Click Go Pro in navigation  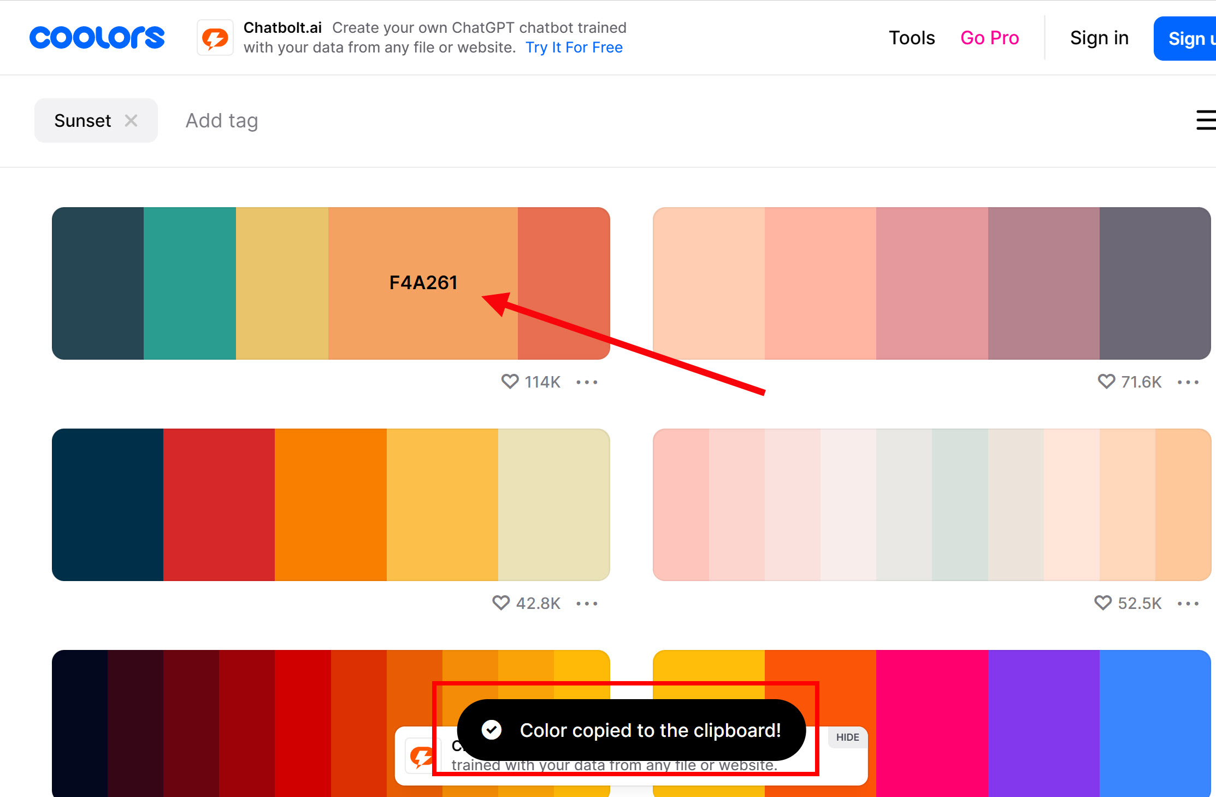coord(989,38)
